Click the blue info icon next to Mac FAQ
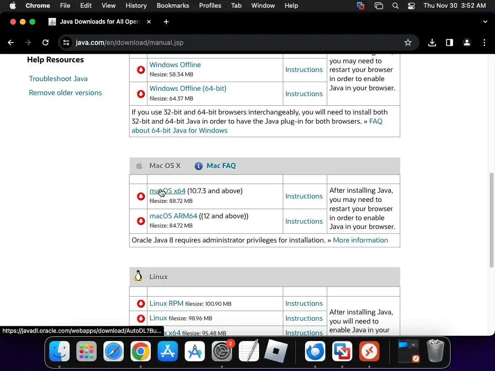Screen dimensions: 495x371 click(x=198, y=166)
